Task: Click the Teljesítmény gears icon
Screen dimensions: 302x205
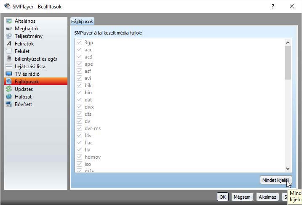Action: [9, 36]
